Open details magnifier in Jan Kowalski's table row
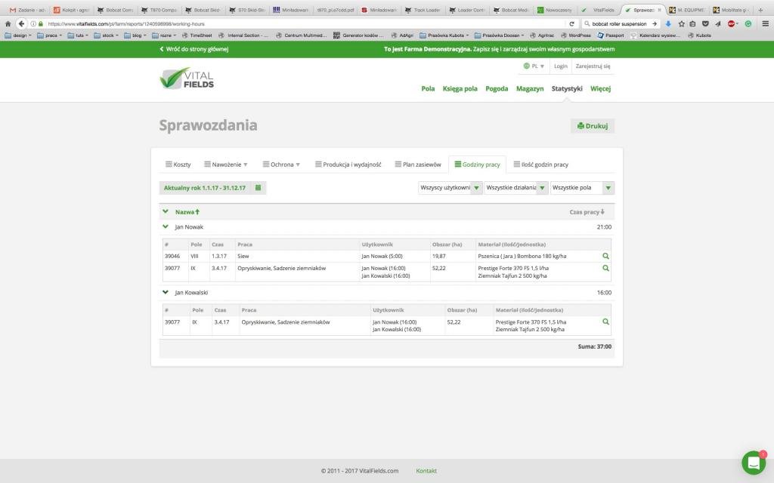774x483 pixels. coord(604,321)
